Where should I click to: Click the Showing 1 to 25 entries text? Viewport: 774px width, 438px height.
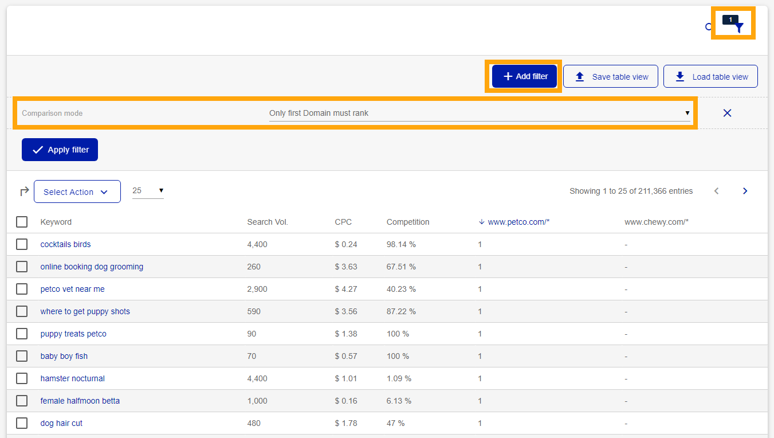631,191
